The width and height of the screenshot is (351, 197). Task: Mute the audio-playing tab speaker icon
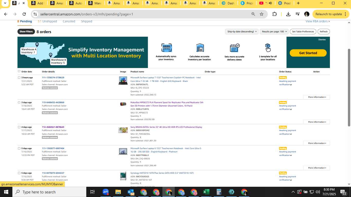click(270, 3)
